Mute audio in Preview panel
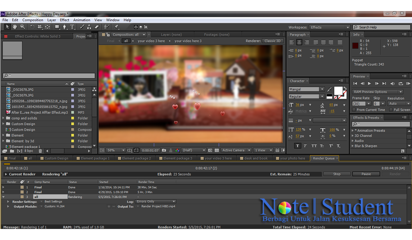This screenshot has width=412, height=240. pyautogui.click(x=392, y=84)
